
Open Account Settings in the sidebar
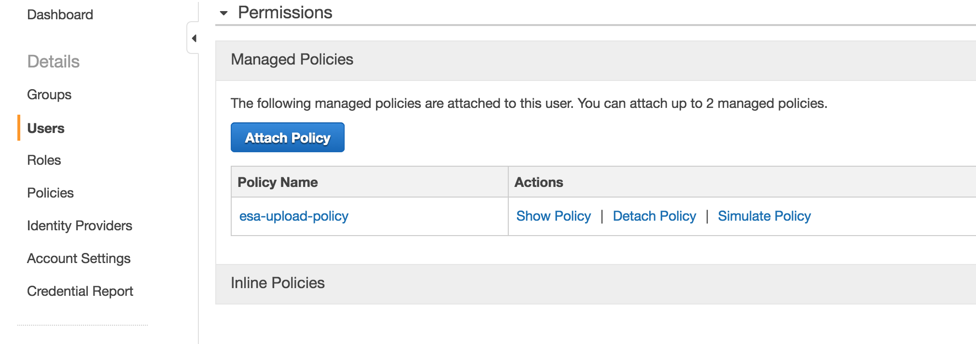coord(79,258)
